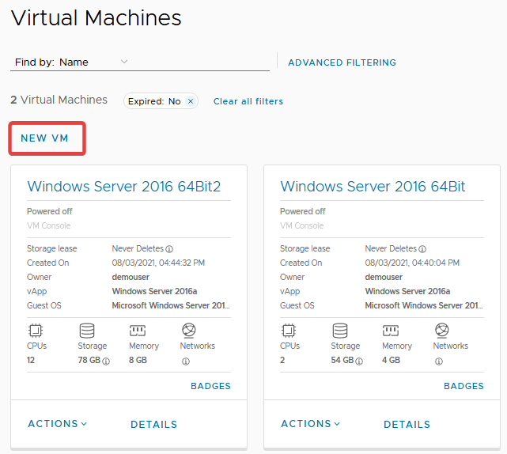
Task: Click Clear all filters link
Action: pos(248,101)
